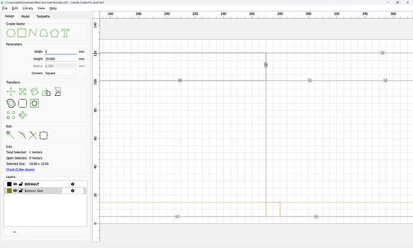This screenshot has width=413, height=248.
Task: Select the DEFAULT layer row
Action: (x=45, y=184)
